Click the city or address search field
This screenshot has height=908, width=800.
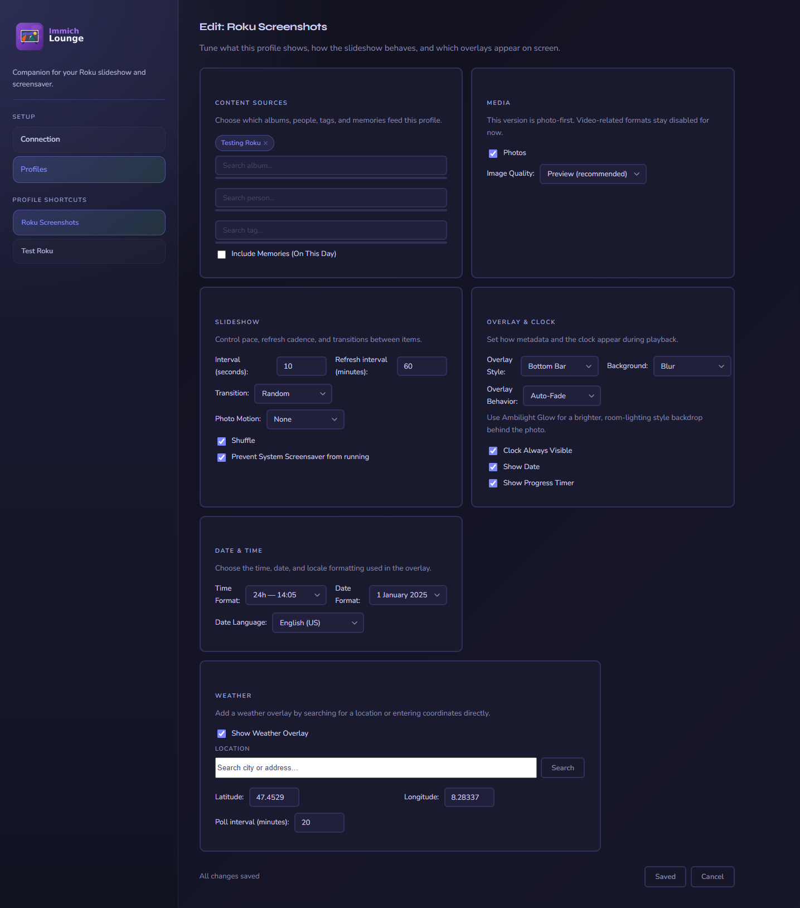click(x=376, y=768)
